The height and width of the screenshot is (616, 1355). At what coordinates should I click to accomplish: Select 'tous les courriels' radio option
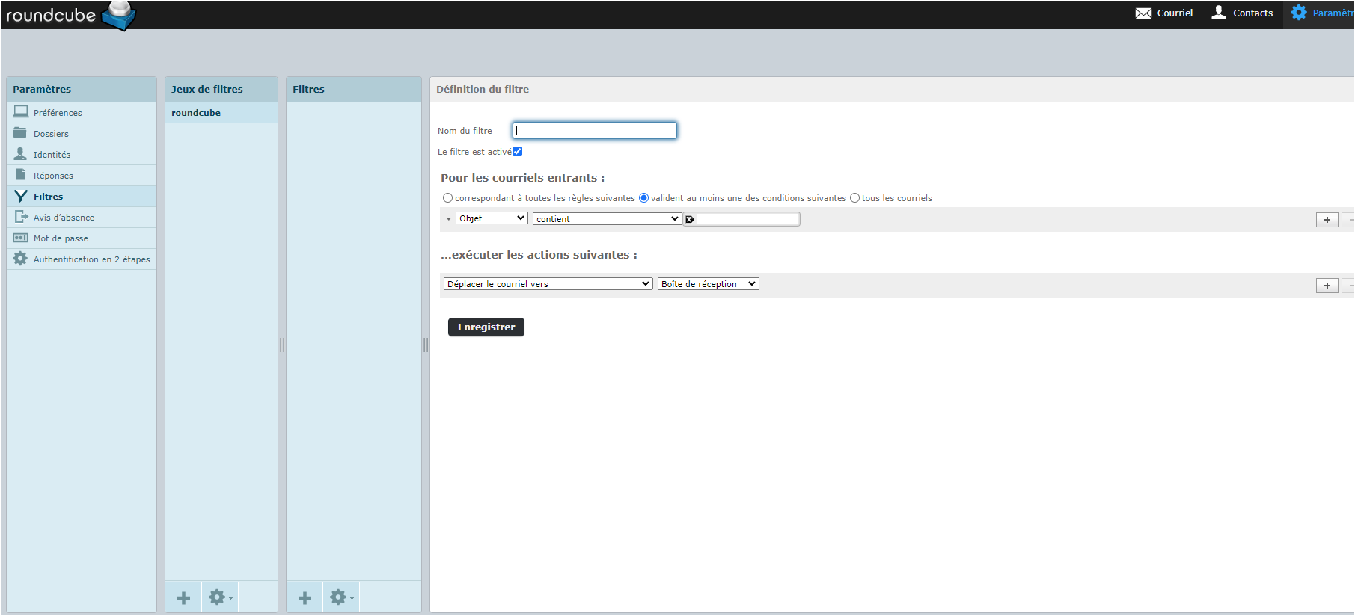pos(854,198)
